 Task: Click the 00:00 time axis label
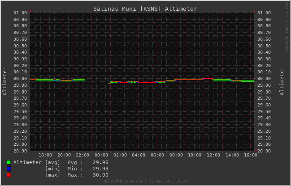click(x=101, y=155)
